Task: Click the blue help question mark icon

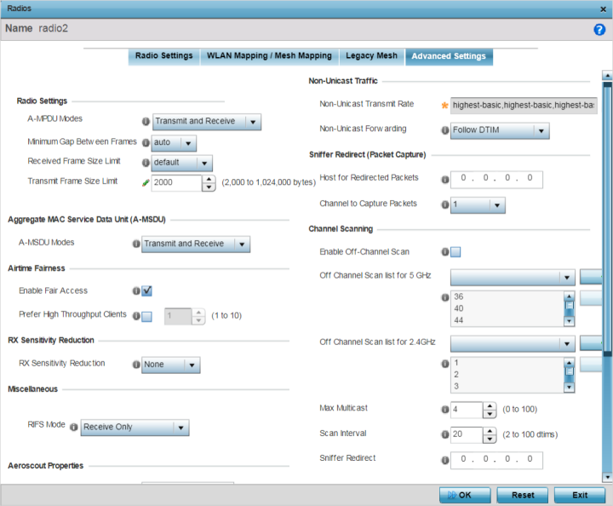Action: tap(599, 29)
